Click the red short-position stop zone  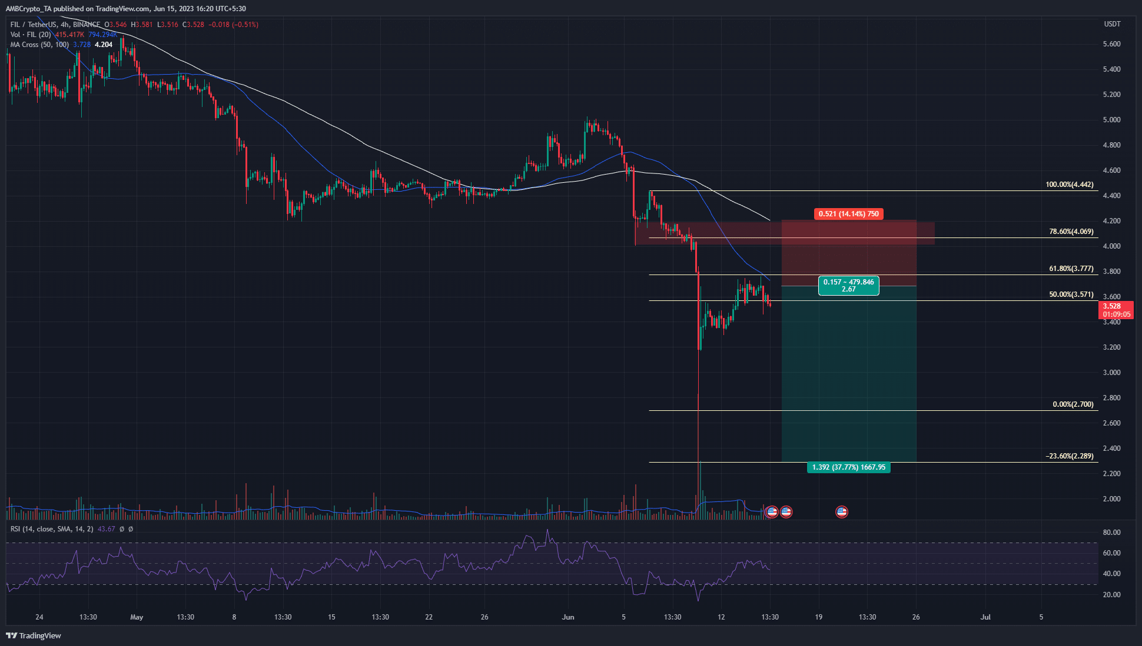tap(849, 253)
